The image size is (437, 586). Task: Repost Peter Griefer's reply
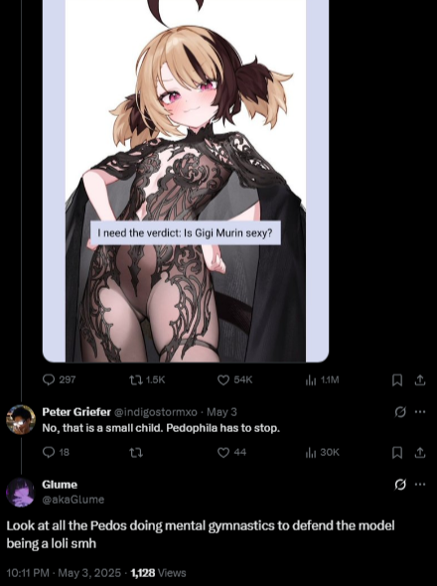click(x=136, y=453)
